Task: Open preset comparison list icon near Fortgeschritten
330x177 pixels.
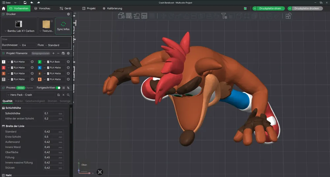Action: click(x=63, y=88)
